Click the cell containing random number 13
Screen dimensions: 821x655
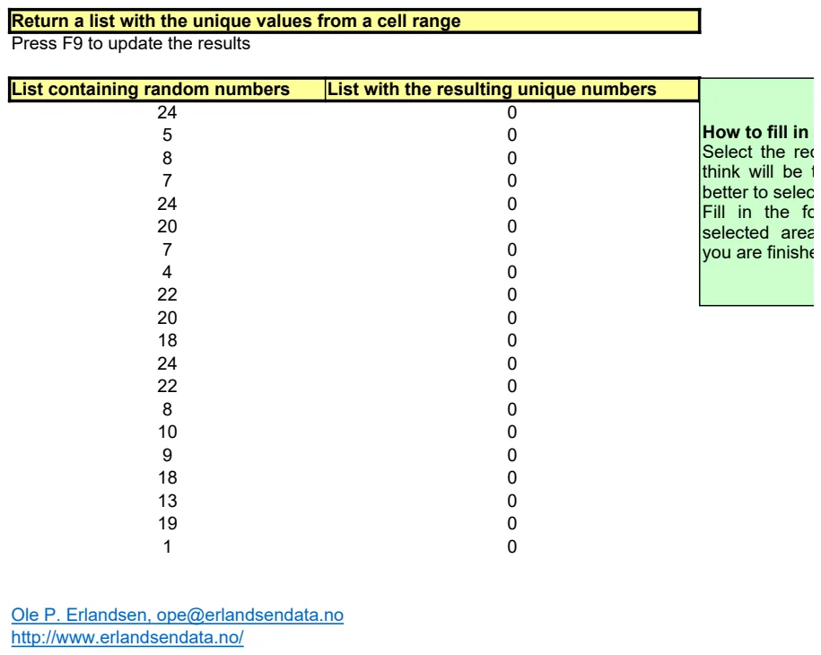(167, 501)
